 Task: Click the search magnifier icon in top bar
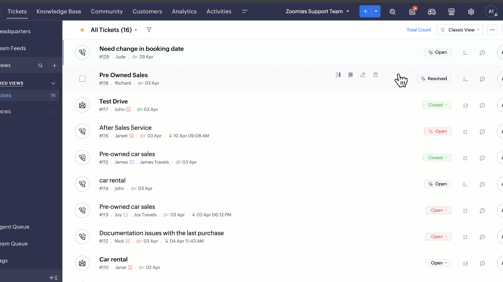392,12
